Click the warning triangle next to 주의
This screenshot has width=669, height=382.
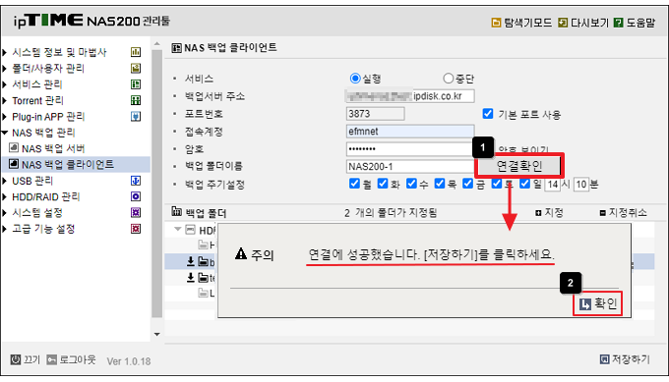(x=241, y=253)
